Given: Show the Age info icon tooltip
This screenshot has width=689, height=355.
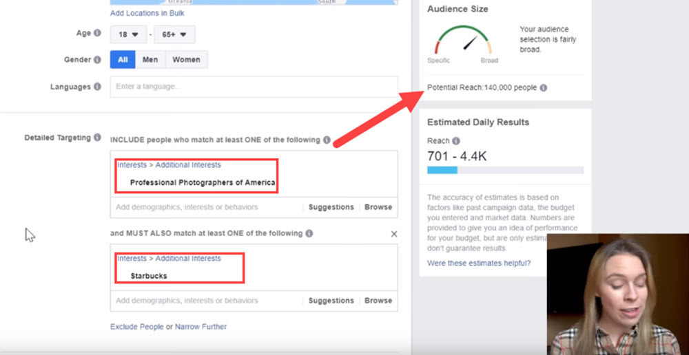Looking at the screenshot, I should coord(98,33).
